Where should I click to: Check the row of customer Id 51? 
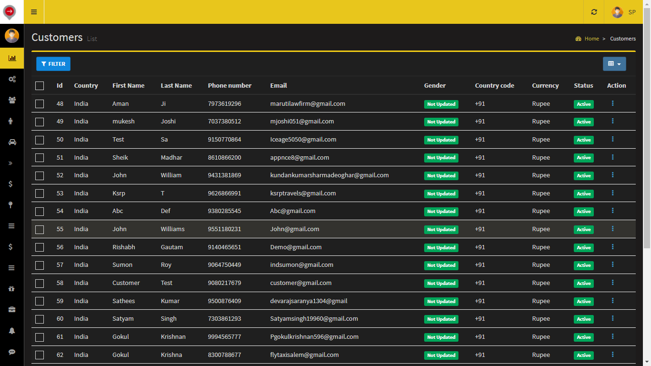40,158
